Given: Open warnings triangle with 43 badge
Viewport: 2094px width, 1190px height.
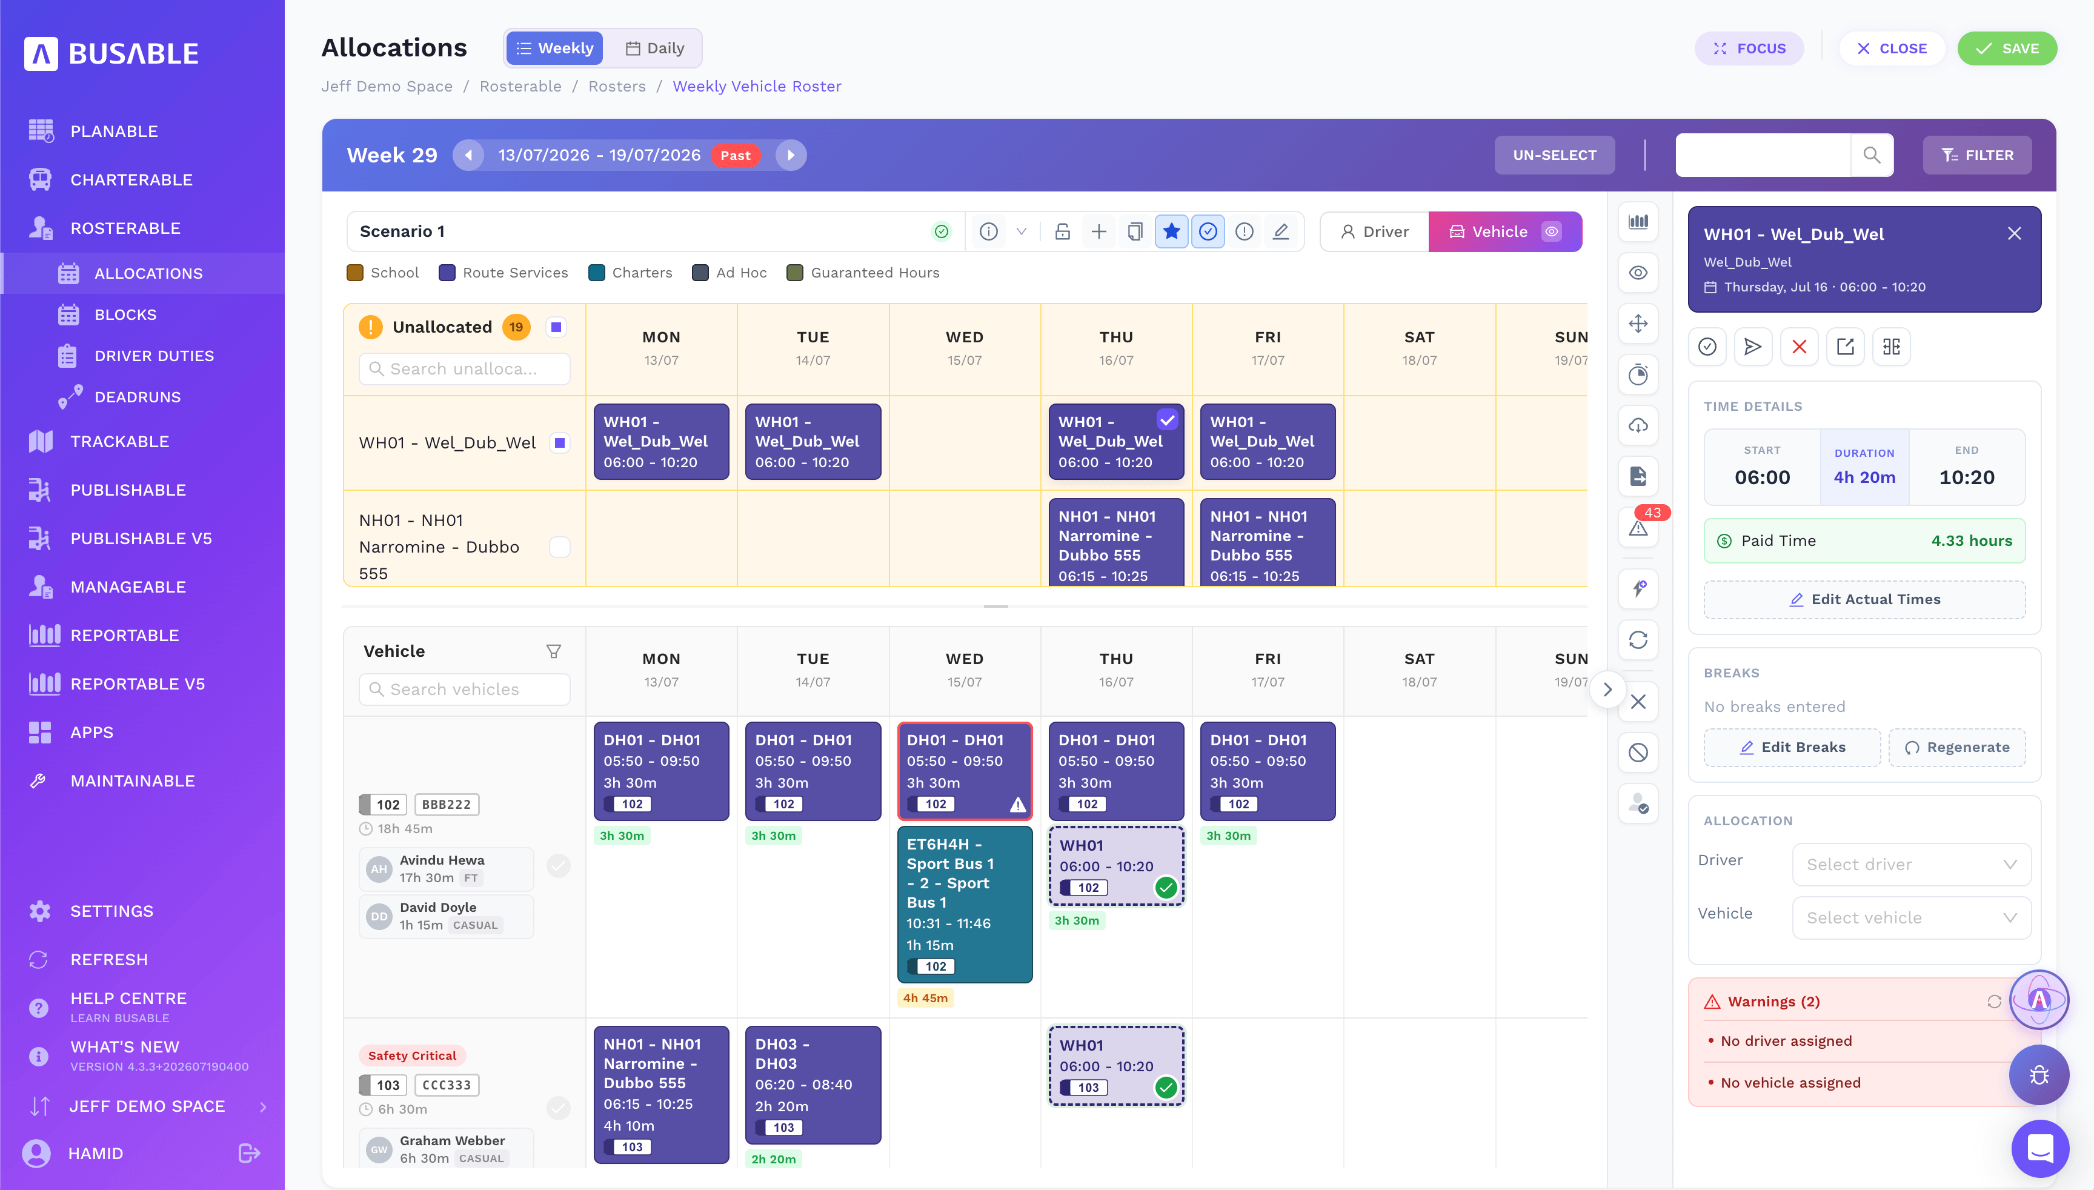Looking at the screenshot, I should click(1638, 527).
